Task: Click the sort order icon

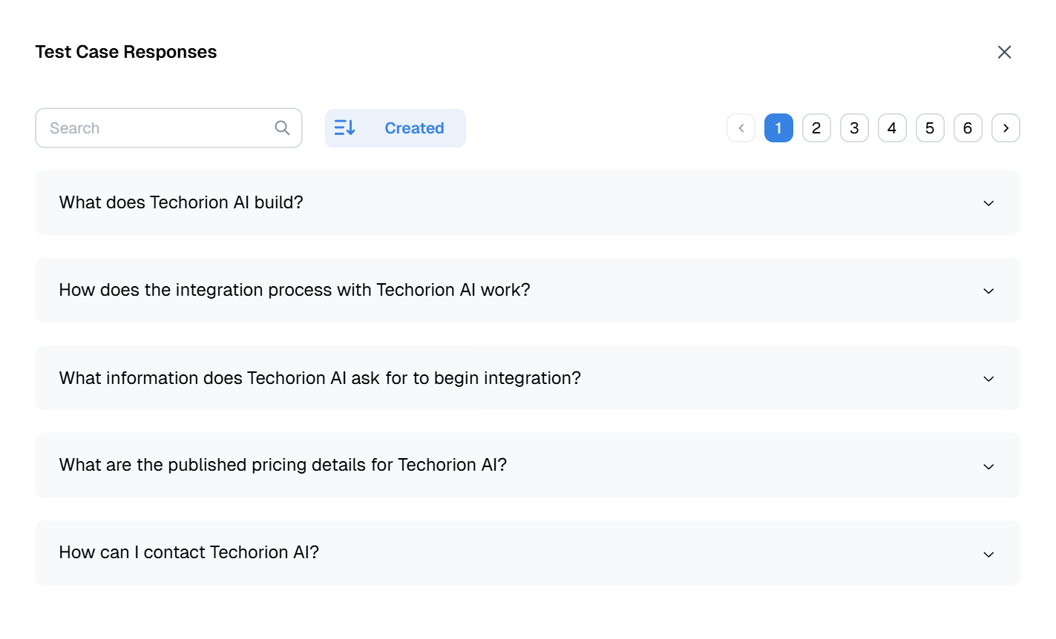Action: (344, 128)
